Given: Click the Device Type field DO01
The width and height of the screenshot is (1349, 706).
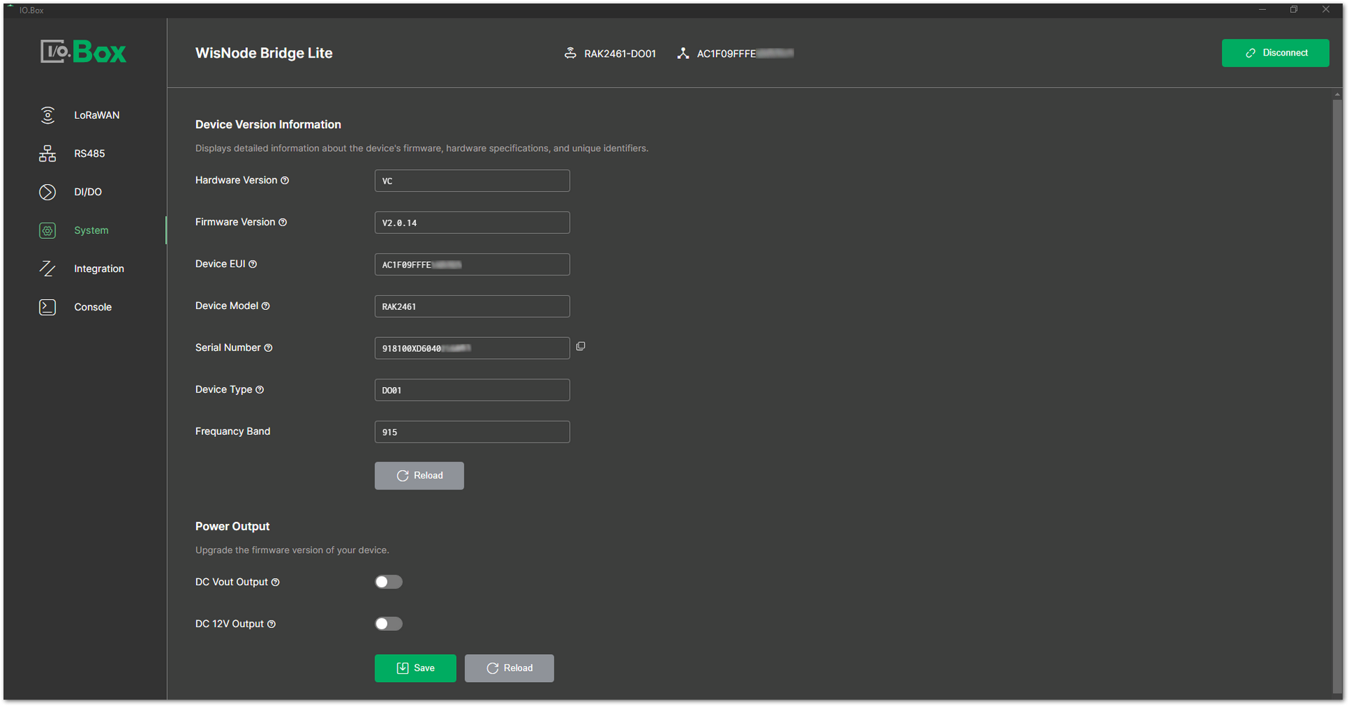Looking at the screenshot, I should click(x=472, y=390).
